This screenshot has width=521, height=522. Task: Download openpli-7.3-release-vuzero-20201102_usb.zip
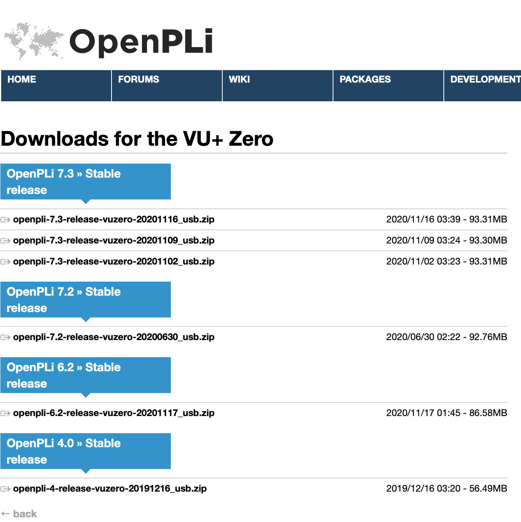(114, 261)
